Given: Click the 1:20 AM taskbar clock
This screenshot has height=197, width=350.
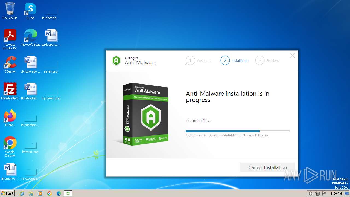Looking at the screenshot, I should [x=336, y=193].
